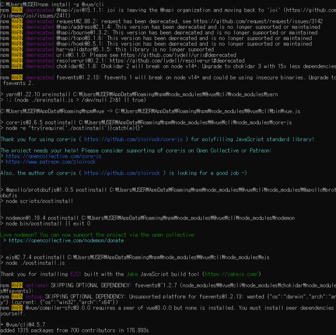Click the try{require('./postinstall')} line
Viewport: 336px width, 335px height.
(72, 128)
